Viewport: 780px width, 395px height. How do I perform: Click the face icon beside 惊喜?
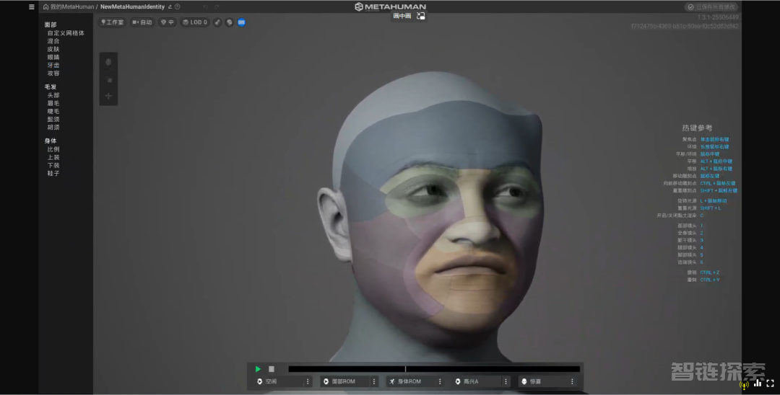(x=524, y=381)
